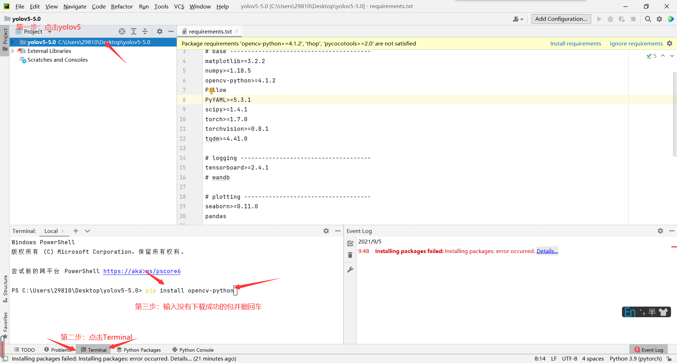Hide the Event Log panel
Image resolution: width=677 pixels, height=363 pixels.
[x=672, y=231]
